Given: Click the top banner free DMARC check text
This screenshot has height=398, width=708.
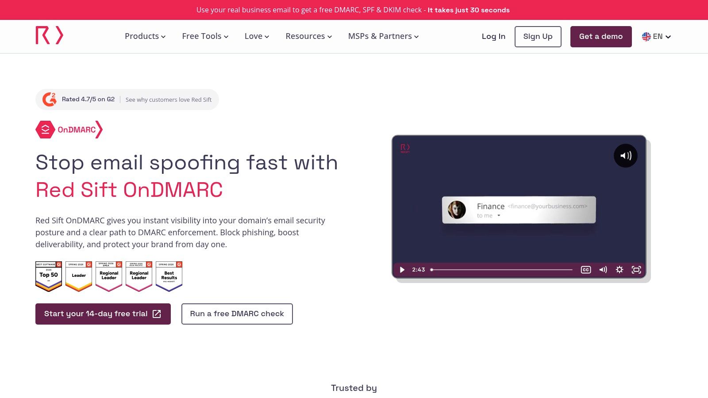Looking at the screenshot, I should point(353,10).
